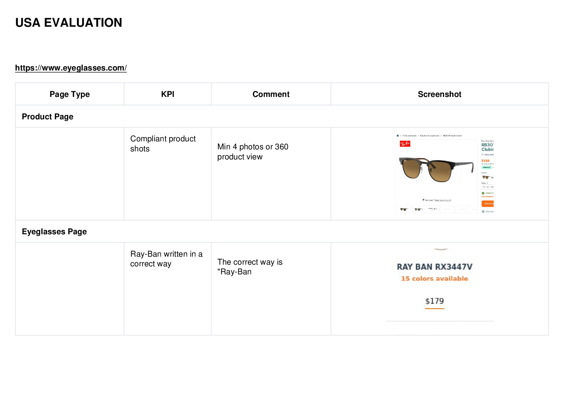The height and width of the screenshot is (398, 564).
Task: Open the All Sunglasses breadcrumb link
Action: point(409,136)
